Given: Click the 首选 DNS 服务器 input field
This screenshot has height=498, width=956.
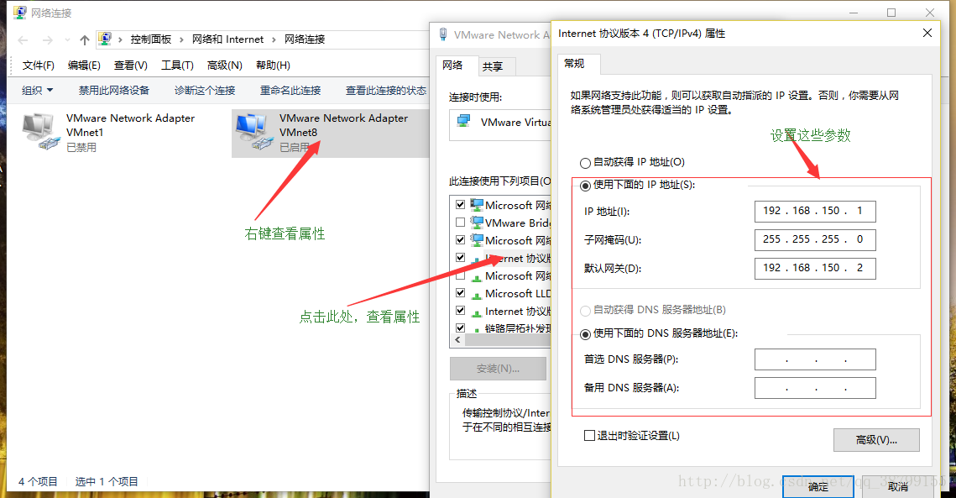Looking at the screenshot, I should click(815, 359).
